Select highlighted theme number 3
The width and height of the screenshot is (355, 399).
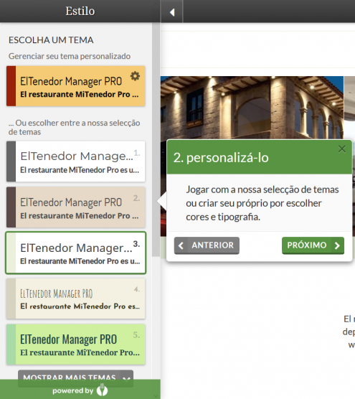point(76,253)
